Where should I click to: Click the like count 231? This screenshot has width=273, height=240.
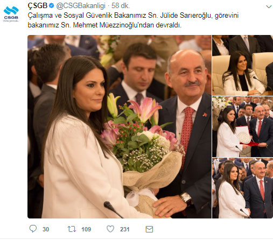coord(125,229)
